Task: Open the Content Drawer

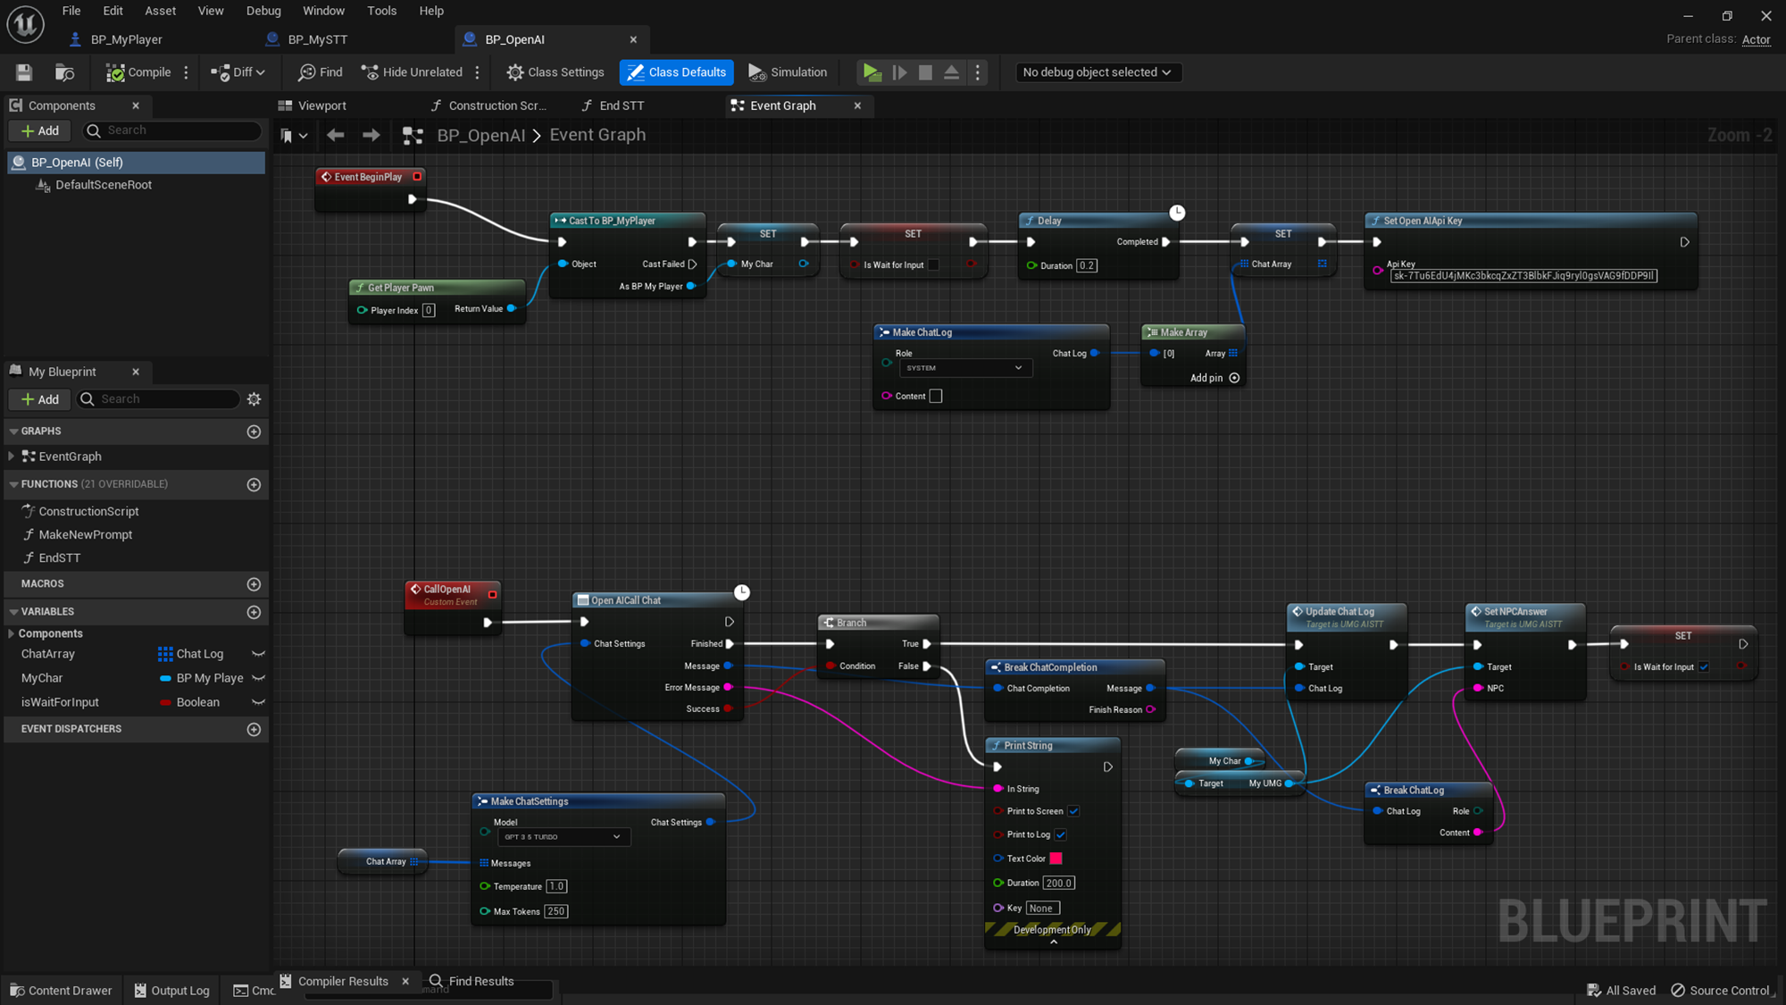Action: (61, 990)
